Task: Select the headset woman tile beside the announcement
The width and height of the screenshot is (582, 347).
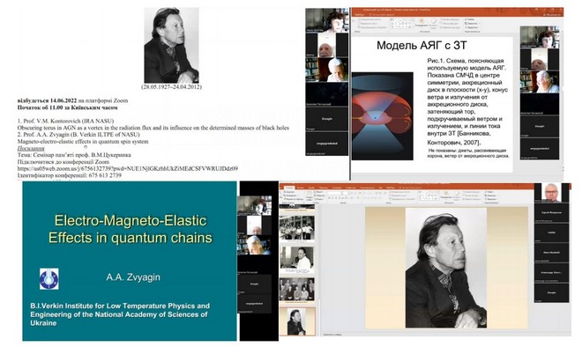Action: coord(326,20)
